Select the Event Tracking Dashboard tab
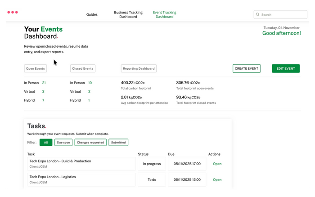This screenshot has width=315, height=197. 165,14
